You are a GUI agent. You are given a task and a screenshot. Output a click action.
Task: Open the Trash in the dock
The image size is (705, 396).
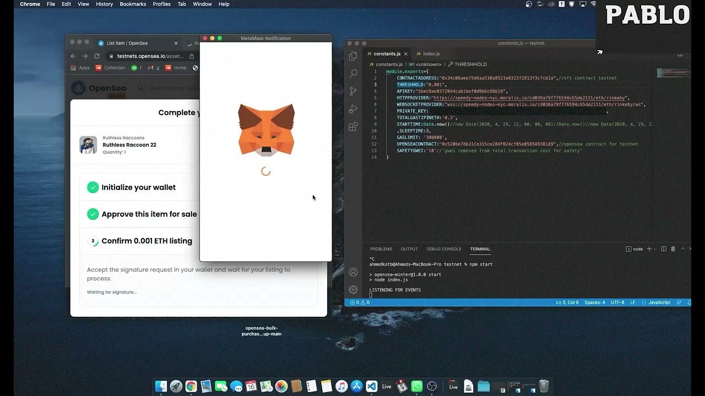pyautogui.click(x=544, y=386)
